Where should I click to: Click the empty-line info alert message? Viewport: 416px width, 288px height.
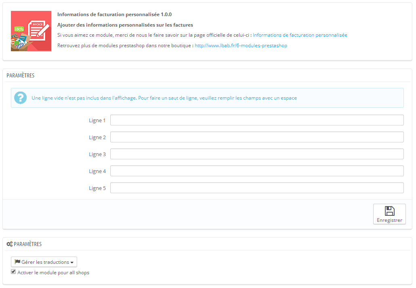[x=164, y=98]
